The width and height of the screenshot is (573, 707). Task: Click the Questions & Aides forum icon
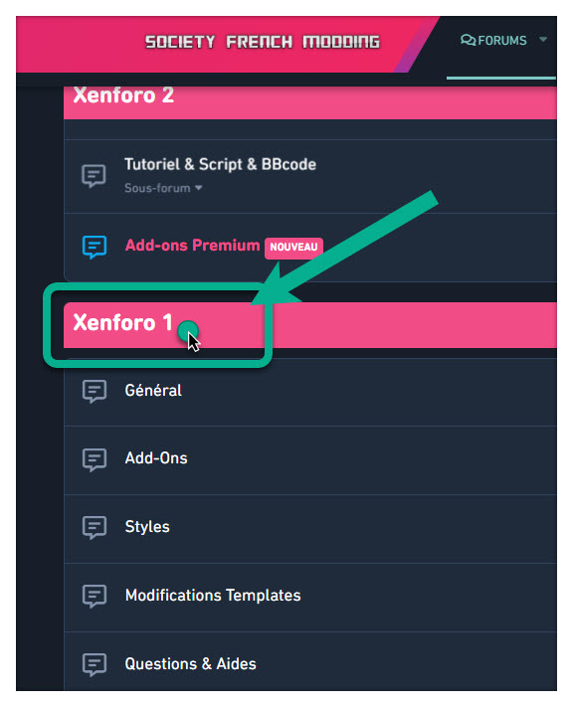click(95, 664)
